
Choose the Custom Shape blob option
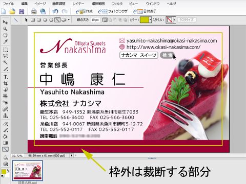coord(64,20)
